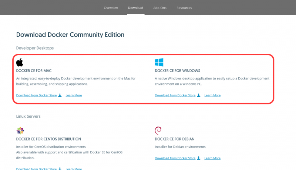The image size is (296, 170).
Task: Open Learn More for CentOS distribution
Action: [x=74, y=169]
